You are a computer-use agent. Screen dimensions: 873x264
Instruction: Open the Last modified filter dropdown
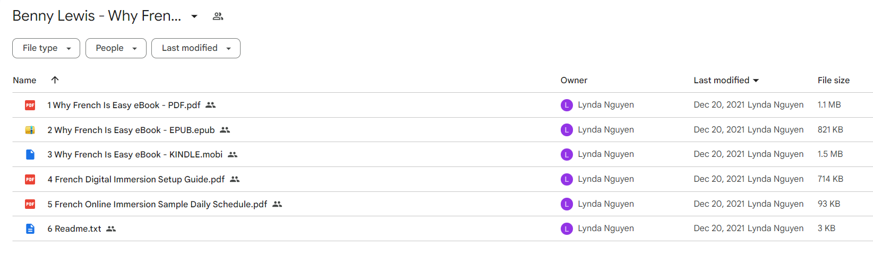pos(196,48)
